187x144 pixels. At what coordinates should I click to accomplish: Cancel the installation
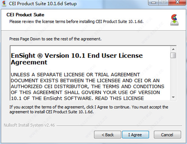[167, 135]
